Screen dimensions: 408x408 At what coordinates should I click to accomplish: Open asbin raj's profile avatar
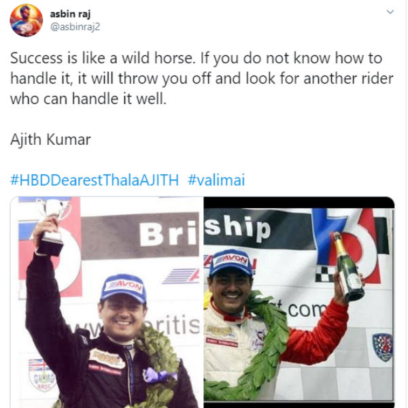[x=27, y=20]
